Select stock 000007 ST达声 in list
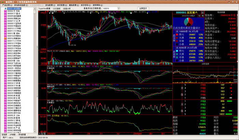Screen dimensions: 239x140 click(14, 21)
